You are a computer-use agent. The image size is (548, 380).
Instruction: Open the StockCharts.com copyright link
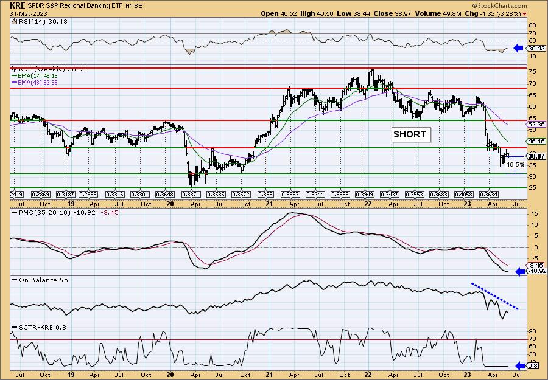[499, 5]
